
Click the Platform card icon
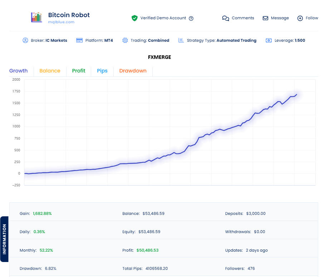pyautogui.click(x=79, y=41)
